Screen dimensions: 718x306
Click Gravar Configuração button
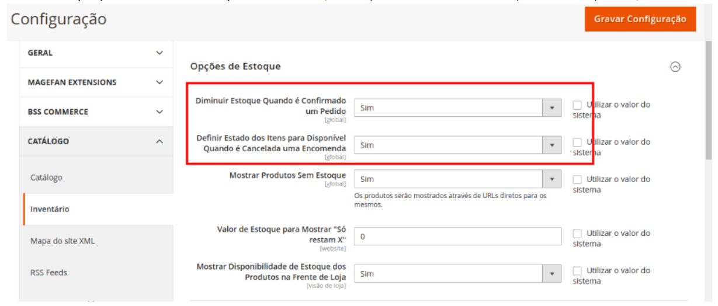click(x=640, y=19)
